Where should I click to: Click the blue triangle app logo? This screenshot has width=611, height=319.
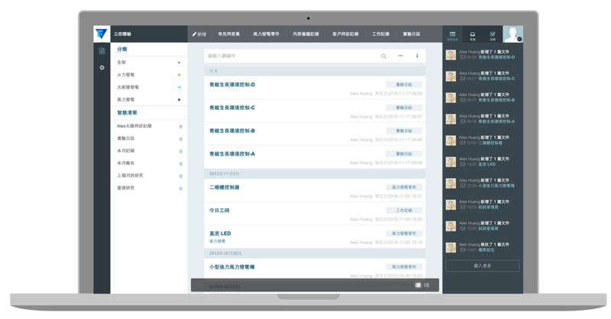tap(102, 34)
